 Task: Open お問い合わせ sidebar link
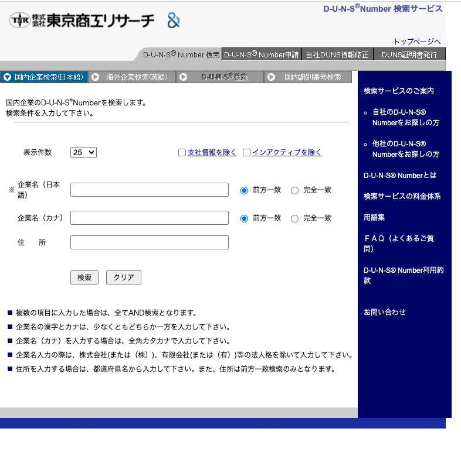(x=385, y=312)
